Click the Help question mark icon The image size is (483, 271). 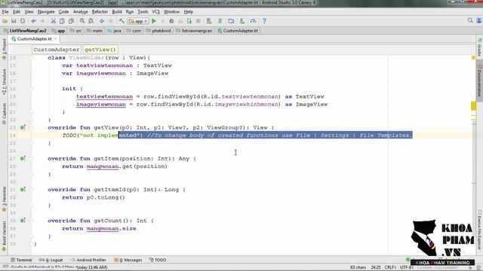[264, 21]
